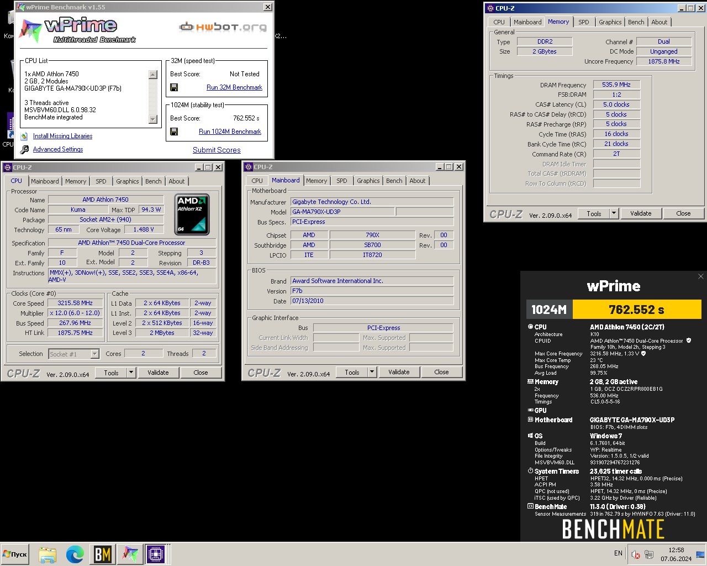Click the BIOS date field 07/13/2010
Viewport: 707px width, 566px height.
372,301
